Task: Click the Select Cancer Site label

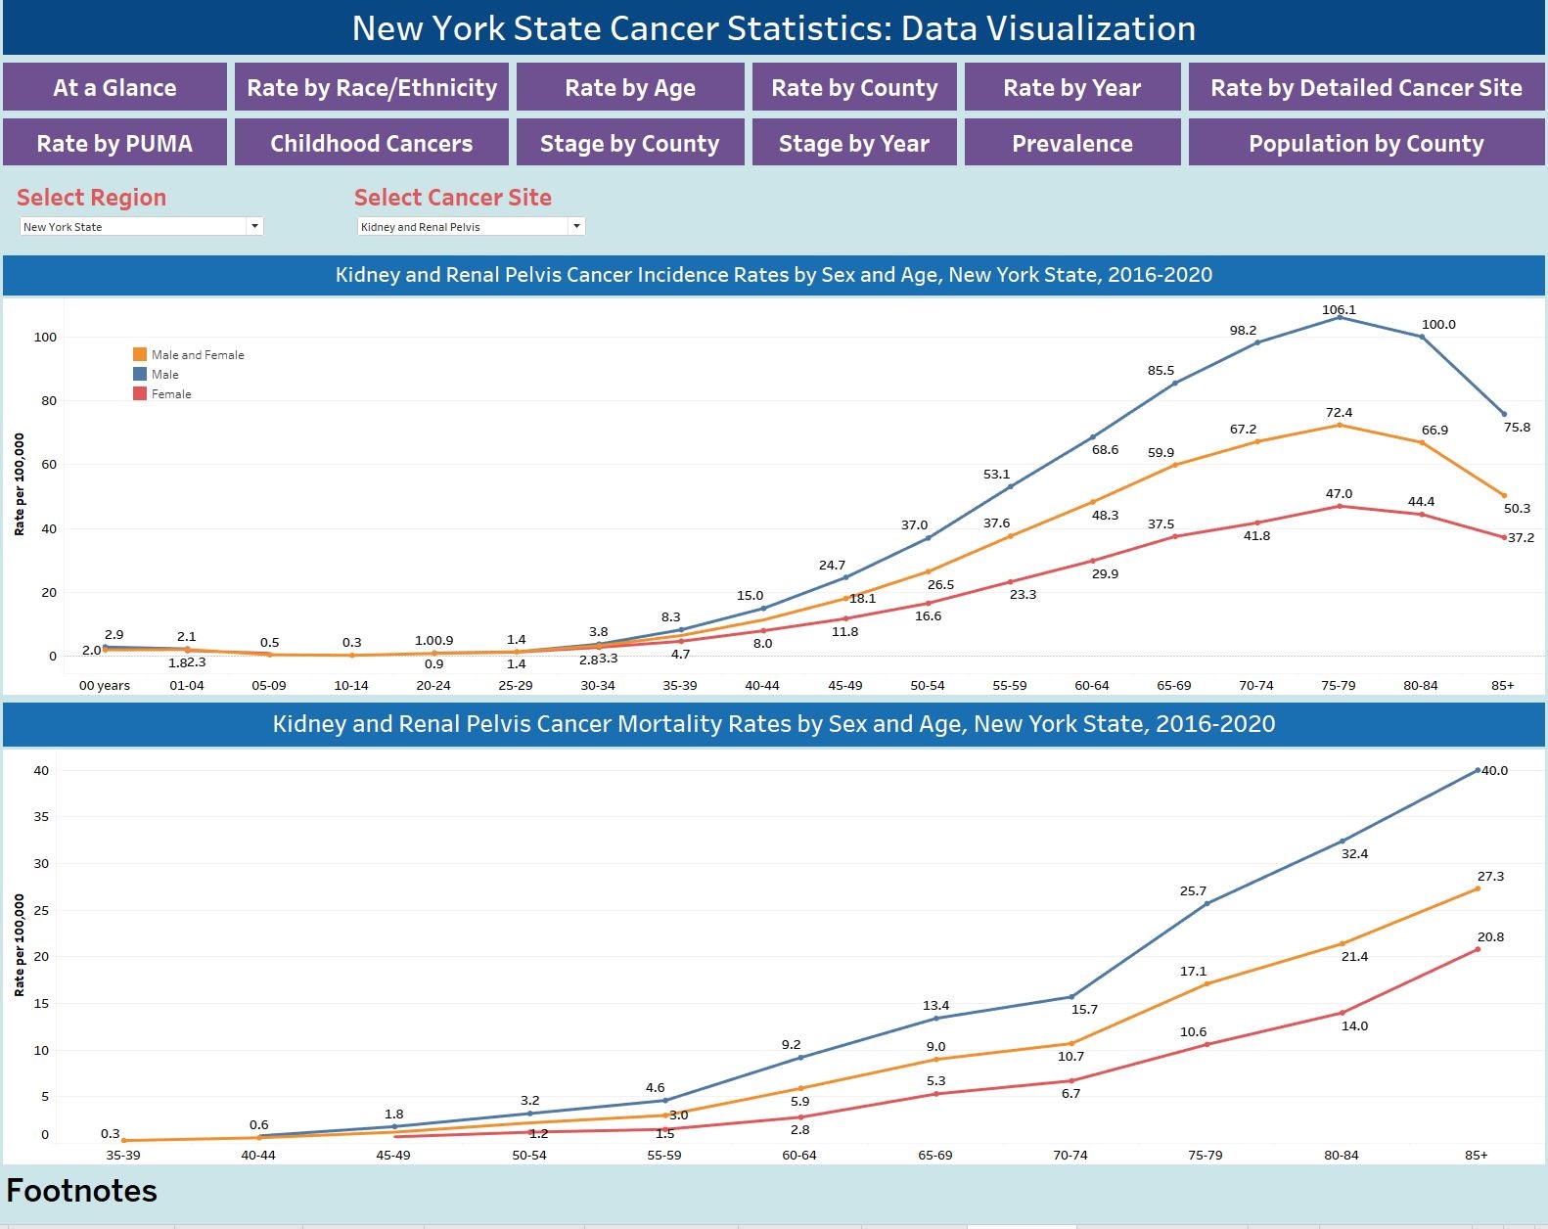Action: (453, 197)
